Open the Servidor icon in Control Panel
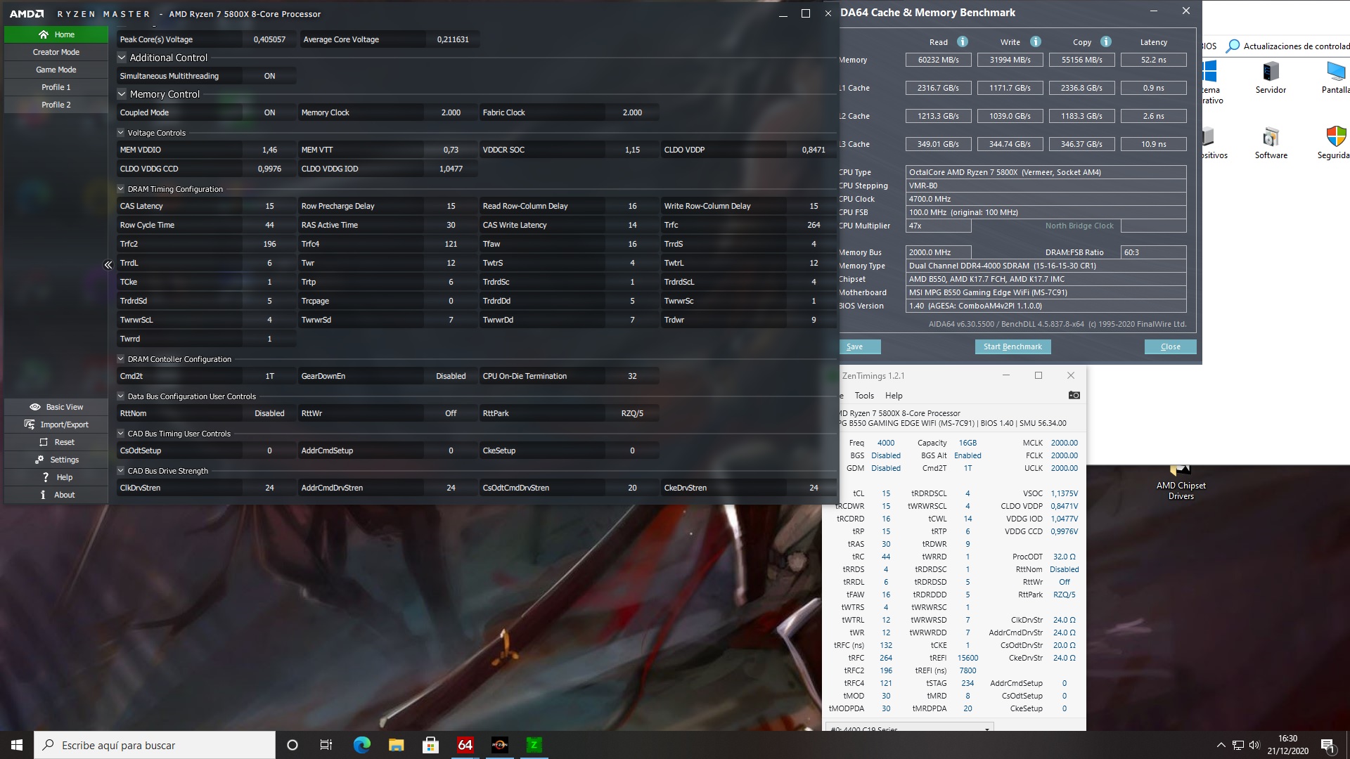 tap(1271, 77)
